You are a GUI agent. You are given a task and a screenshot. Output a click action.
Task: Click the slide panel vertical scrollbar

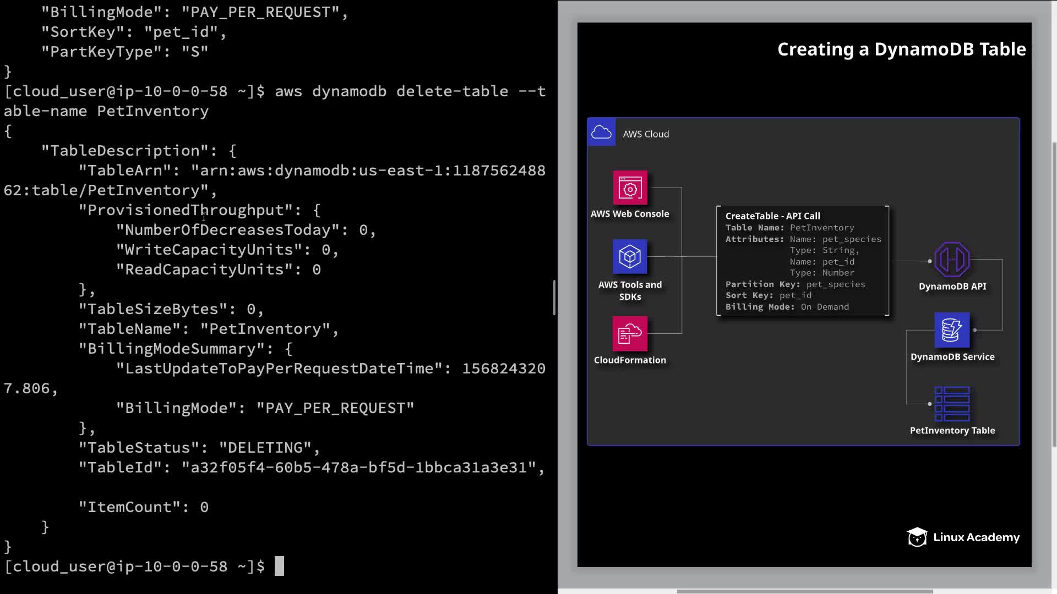pos(1054,294)
